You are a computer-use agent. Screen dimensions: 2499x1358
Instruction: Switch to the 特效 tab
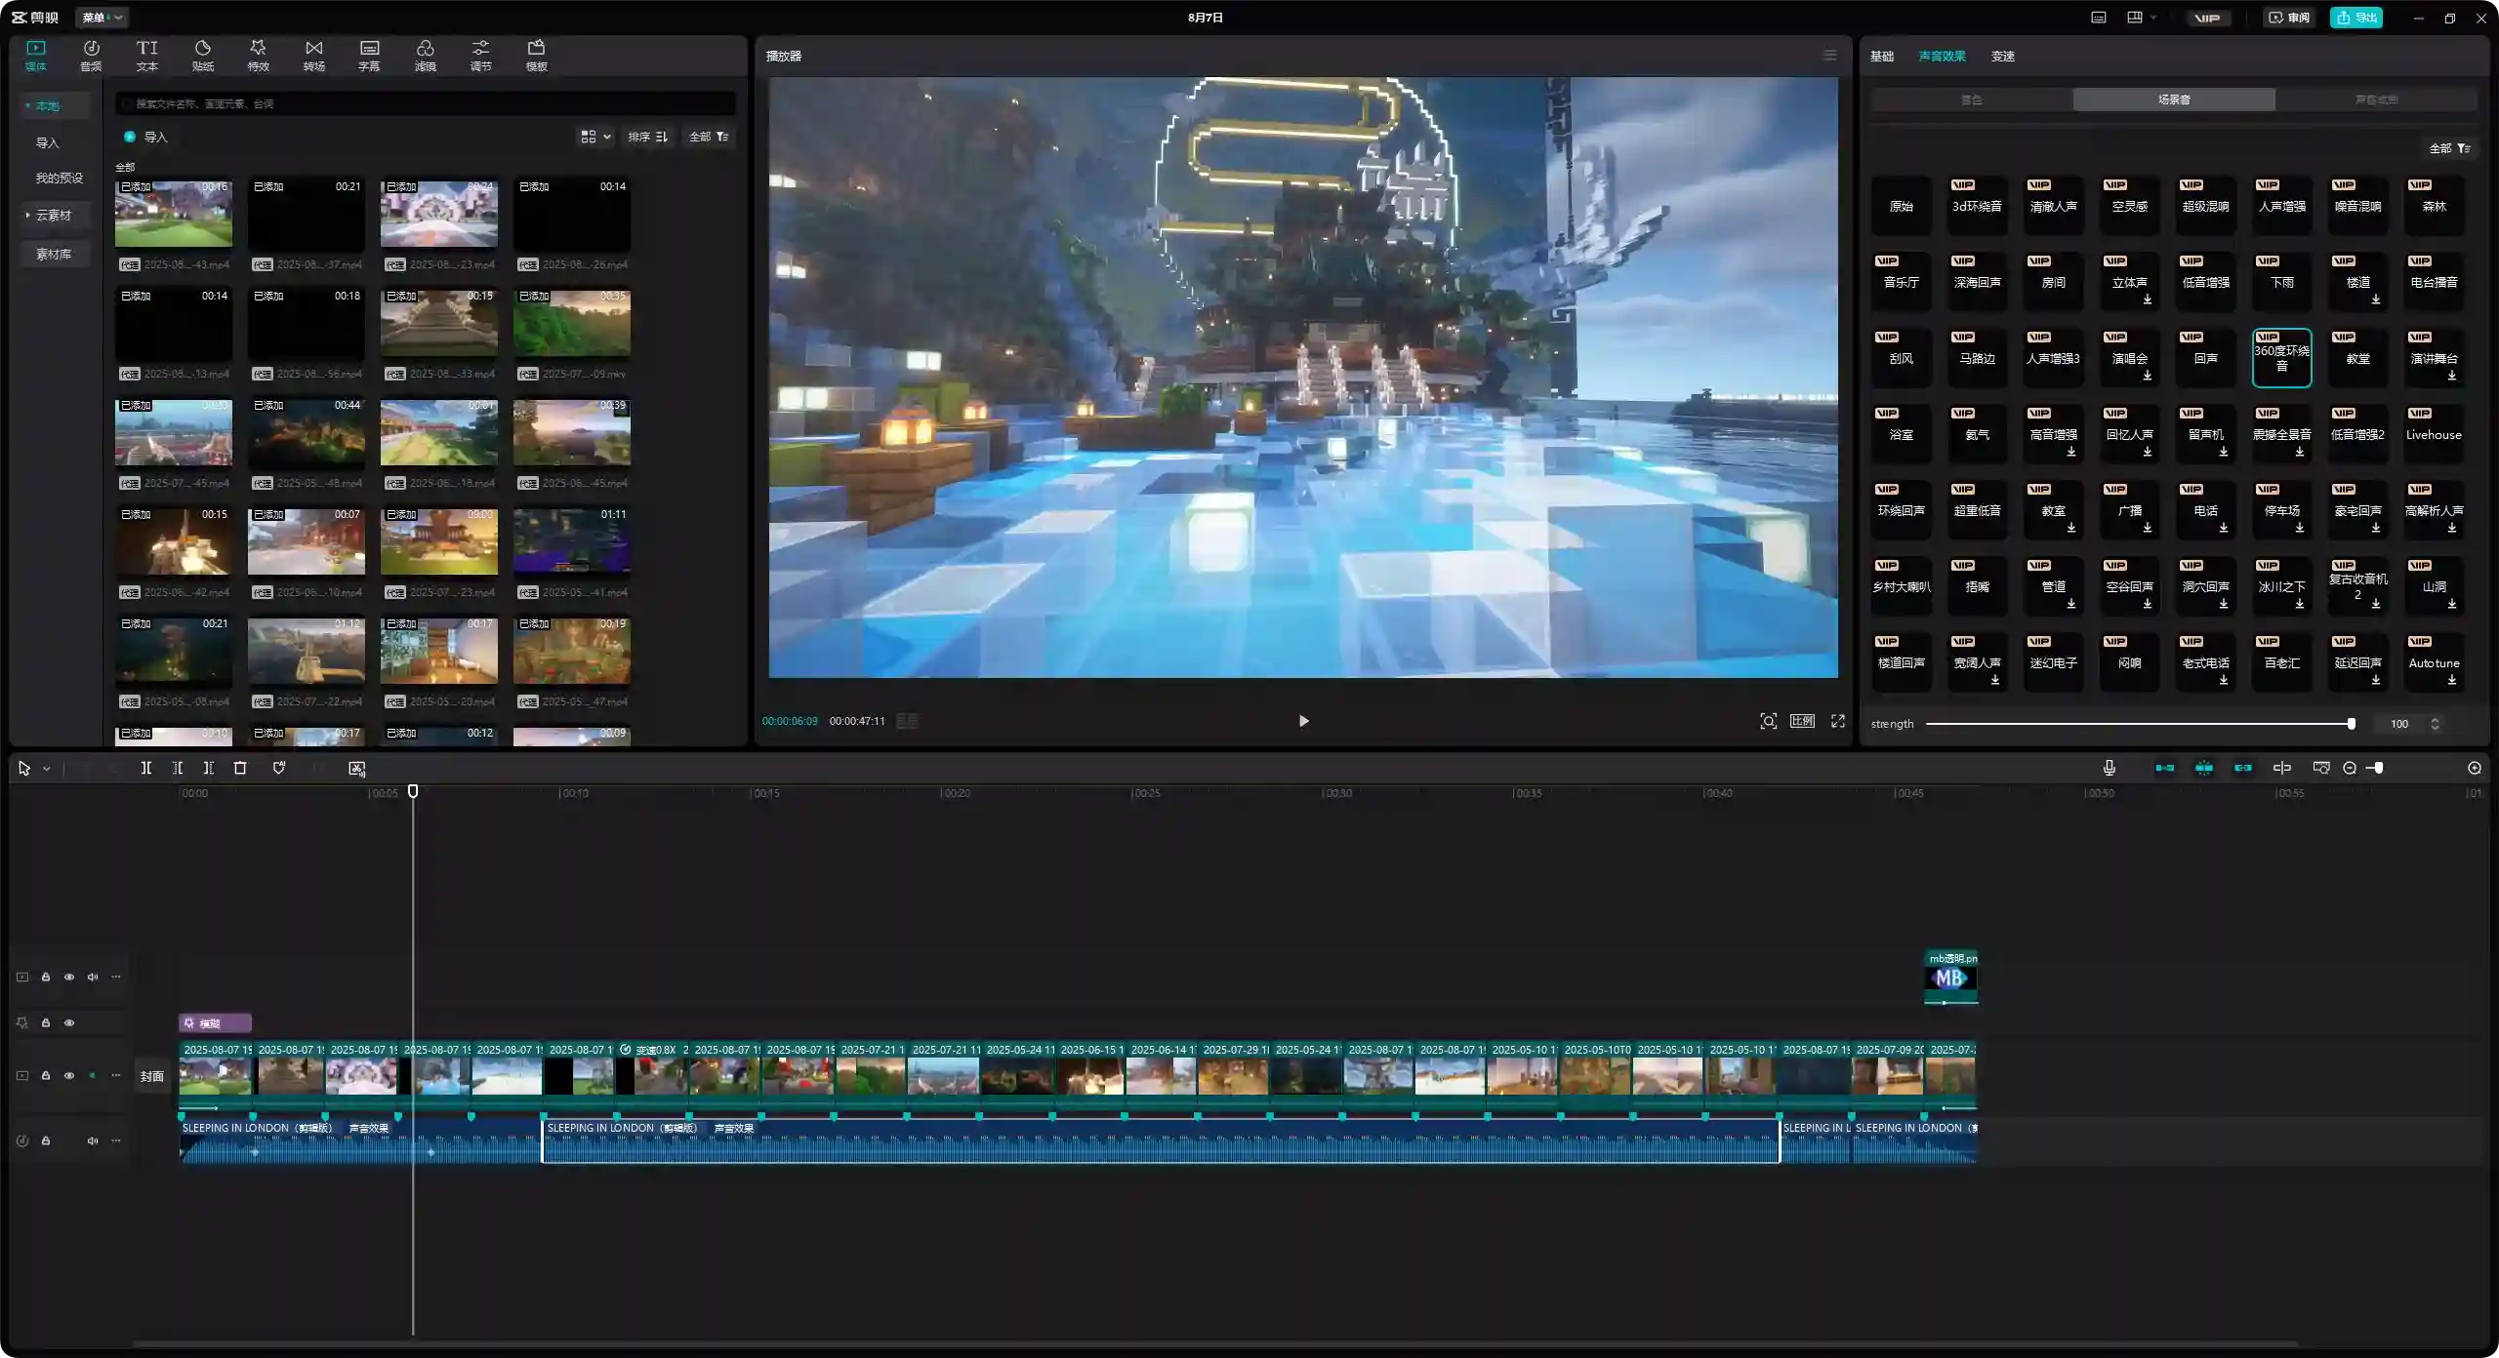[258, 56]
